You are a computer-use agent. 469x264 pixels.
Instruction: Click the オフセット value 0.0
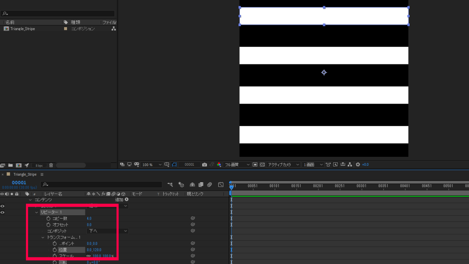[89, 225]
